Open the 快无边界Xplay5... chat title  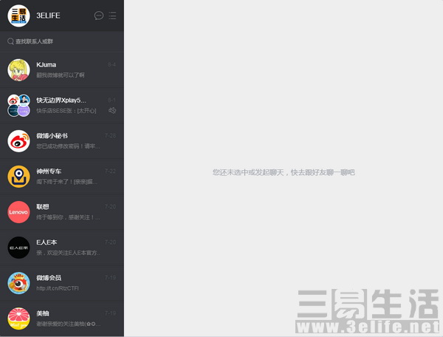[x=61, y=101]
